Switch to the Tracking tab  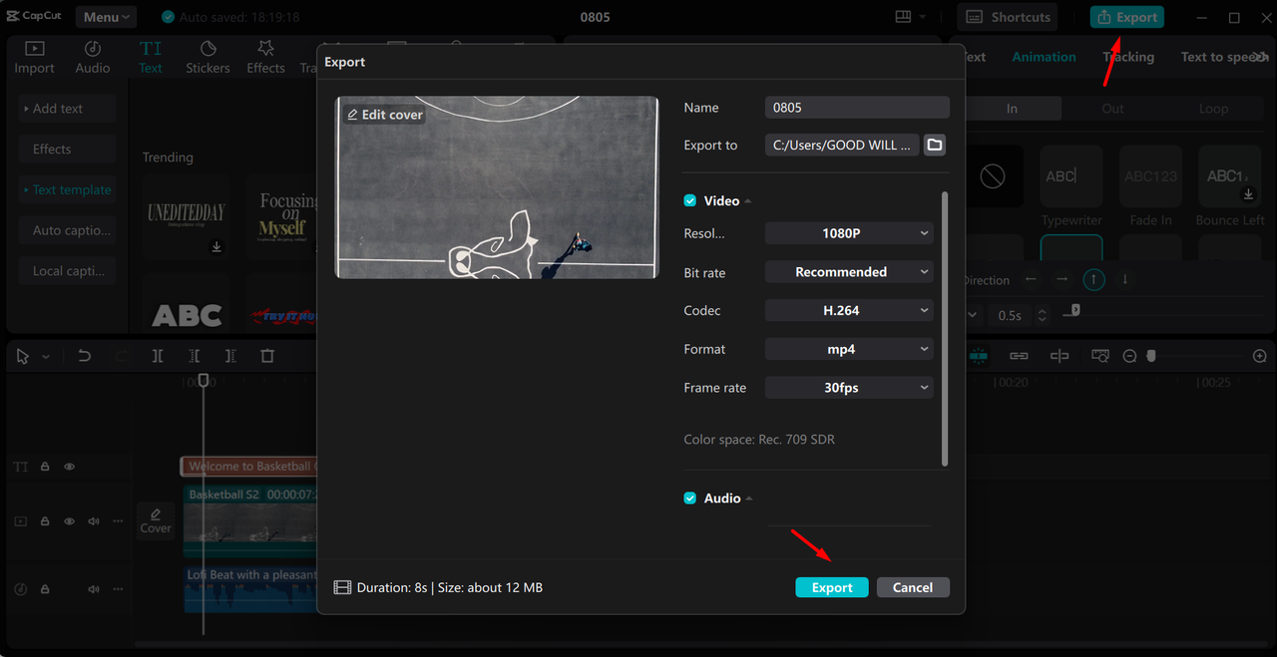1128,57
